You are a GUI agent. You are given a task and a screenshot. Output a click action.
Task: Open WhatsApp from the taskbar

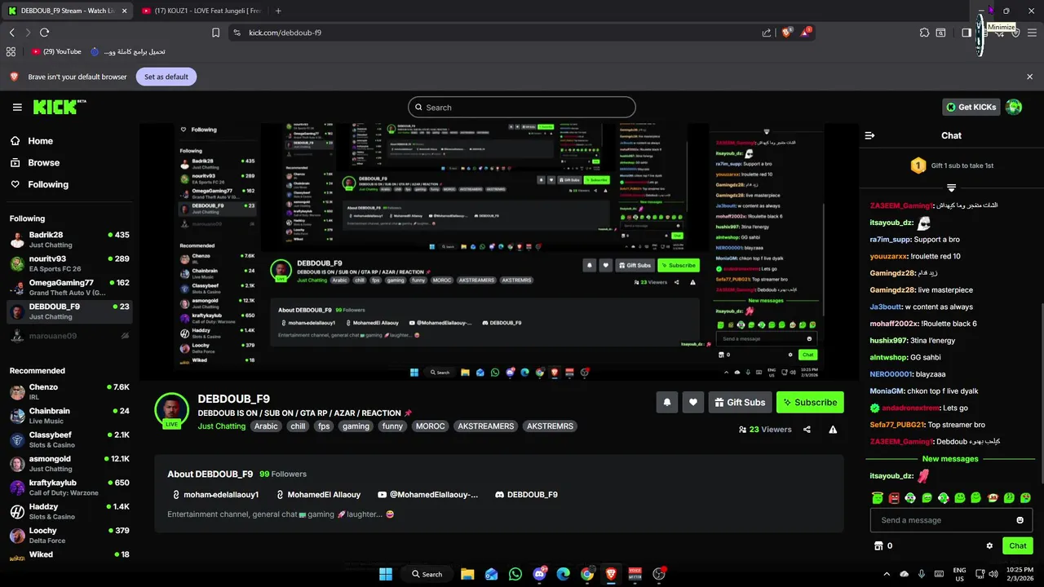pos(515,574)
